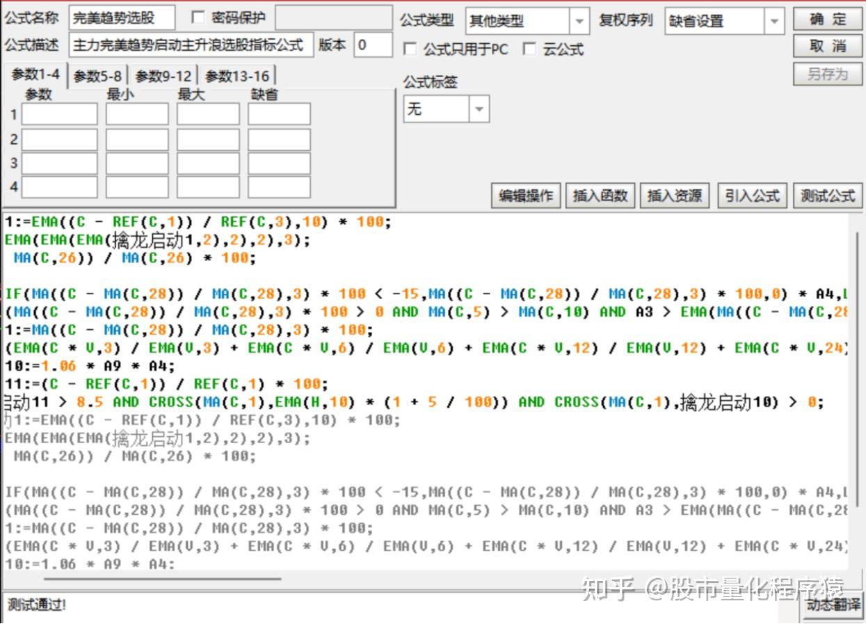Select the 参数13-16 tab

click(x=237, y=76)
